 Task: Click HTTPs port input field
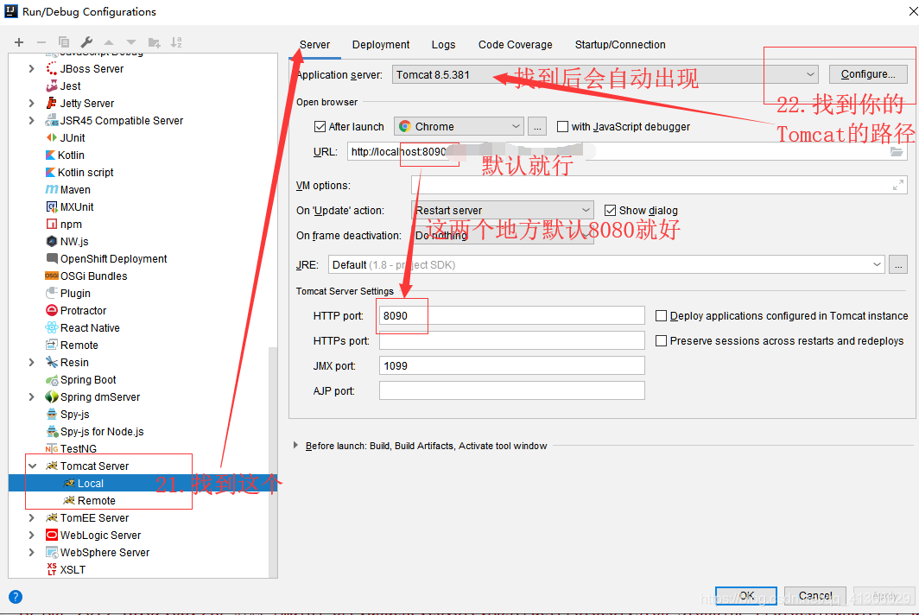[x=511, y=341]
